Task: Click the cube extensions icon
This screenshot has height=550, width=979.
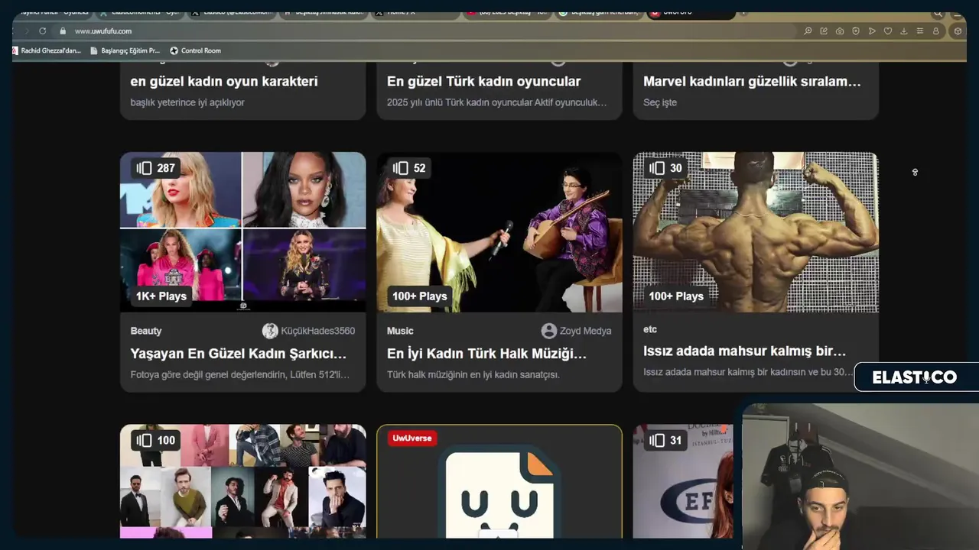Action: (x=958, y=31)
